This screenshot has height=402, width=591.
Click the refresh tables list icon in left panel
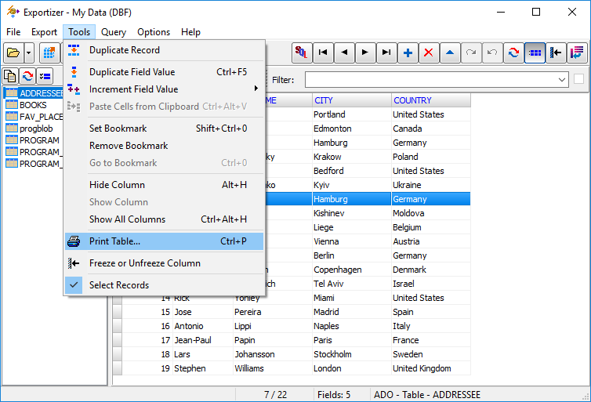pos(27,77)
